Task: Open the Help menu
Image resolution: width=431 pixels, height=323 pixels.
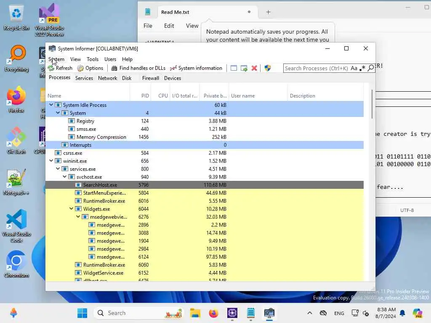Action: tap(127, 59)
